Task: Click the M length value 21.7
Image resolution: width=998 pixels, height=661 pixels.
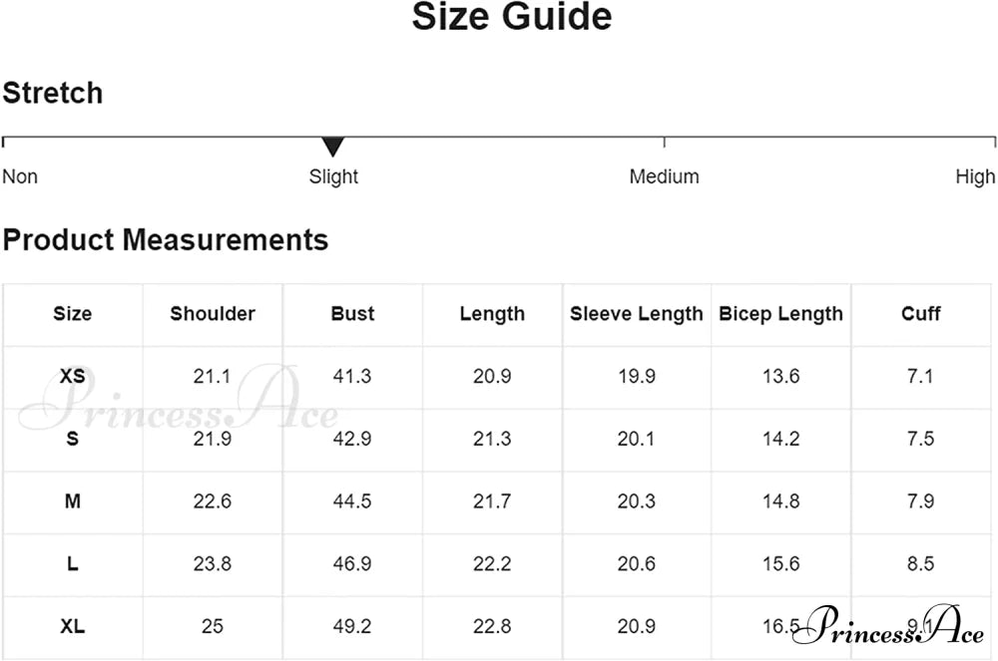Action: click(492, 501)
